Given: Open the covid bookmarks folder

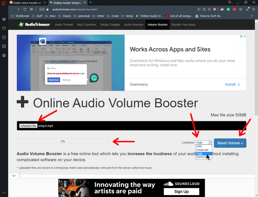Looking at the screenshot, I should pos(113,16).
